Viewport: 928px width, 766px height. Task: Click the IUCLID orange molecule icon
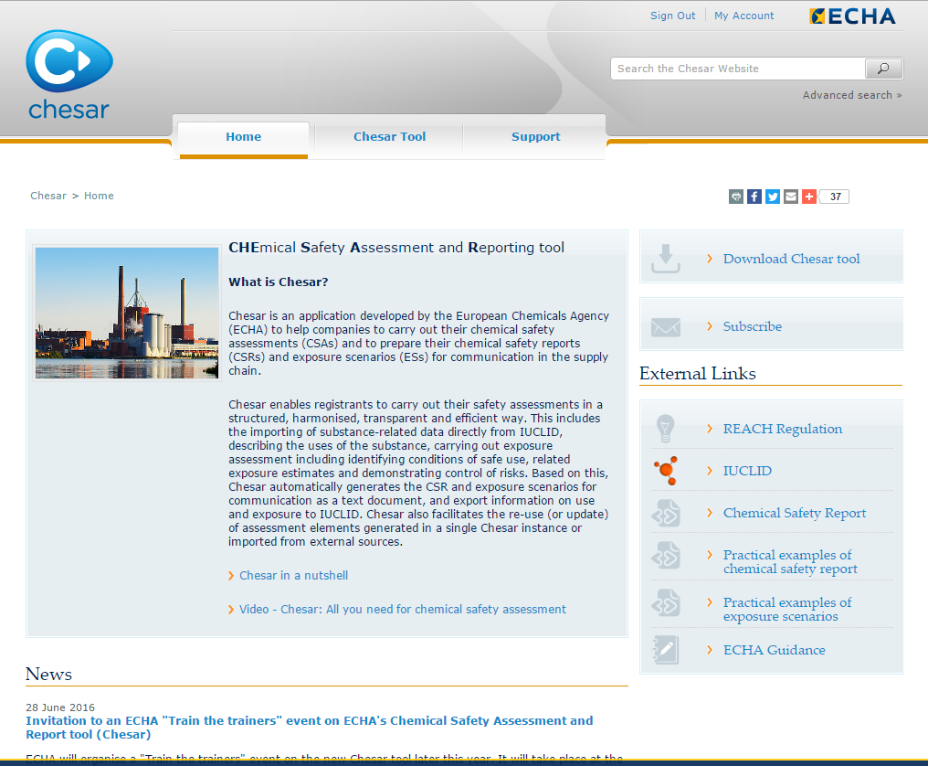[x=666, y=471]
